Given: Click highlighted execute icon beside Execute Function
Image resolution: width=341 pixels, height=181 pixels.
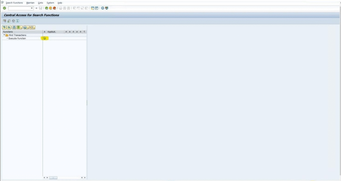Looking at the screenshot, I should (44, 39).
